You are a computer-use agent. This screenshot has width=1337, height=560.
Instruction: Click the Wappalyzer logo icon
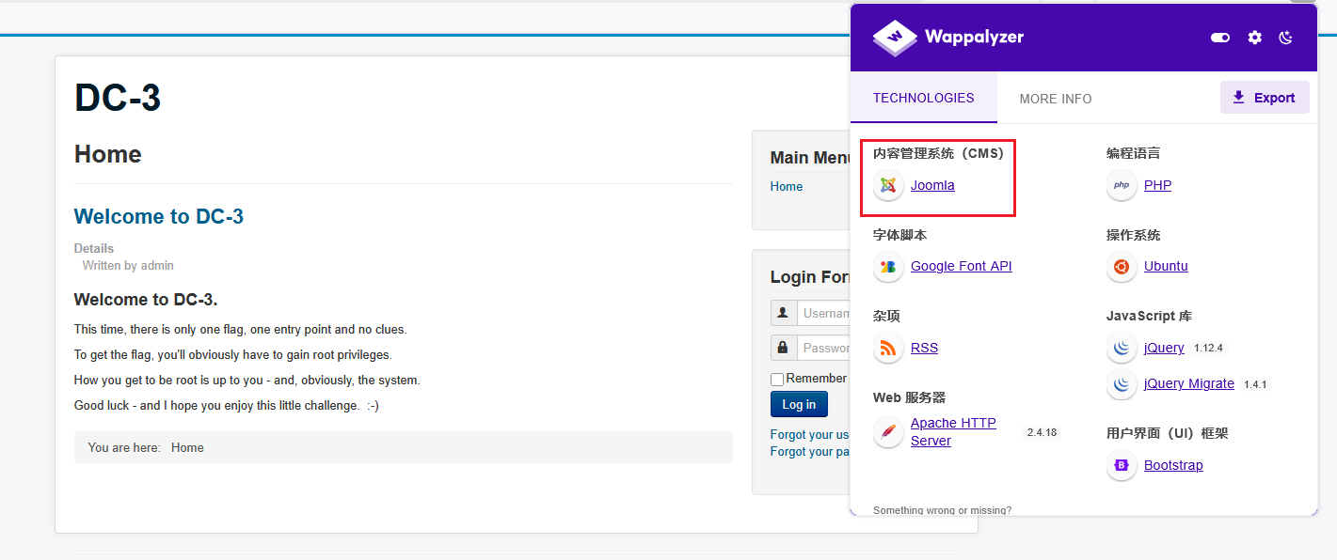(894, 38)
